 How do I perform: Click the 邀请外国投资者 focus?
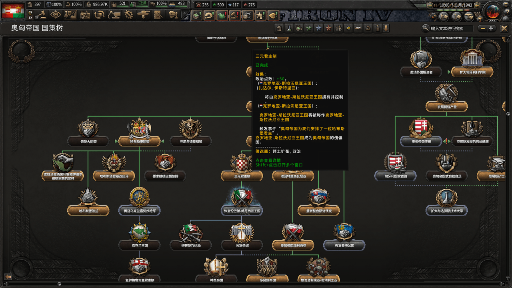tap(421, 64)
